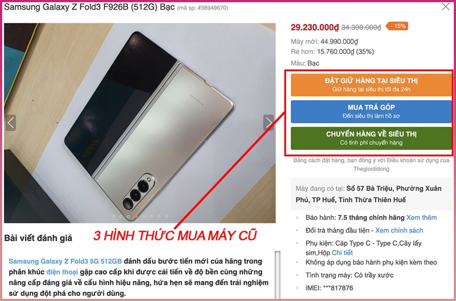This screenshot has width=456, height=301.
Task: Click the review article scrollbar
Action: click(278, 275)
